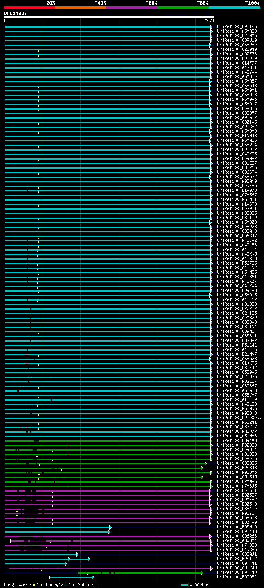Select the UniRef100_B5LMR5 label
This screenshot has width=264, height=588.
[237, 409]
